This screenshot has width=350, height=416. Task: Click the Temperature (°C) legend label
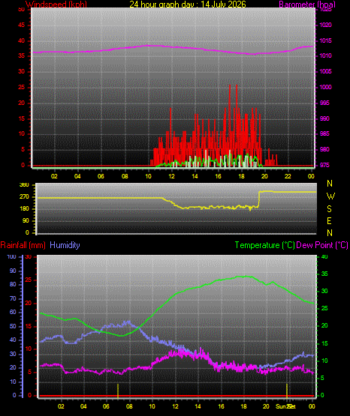coord(264,245)
